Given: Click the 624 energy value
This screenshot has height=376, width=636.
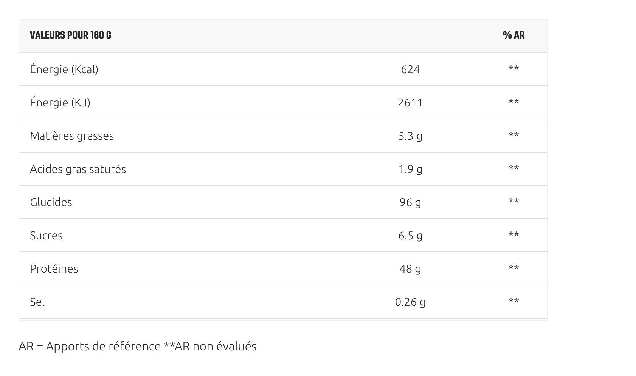Looking at the screenshot, I should (x=410, y=69).
